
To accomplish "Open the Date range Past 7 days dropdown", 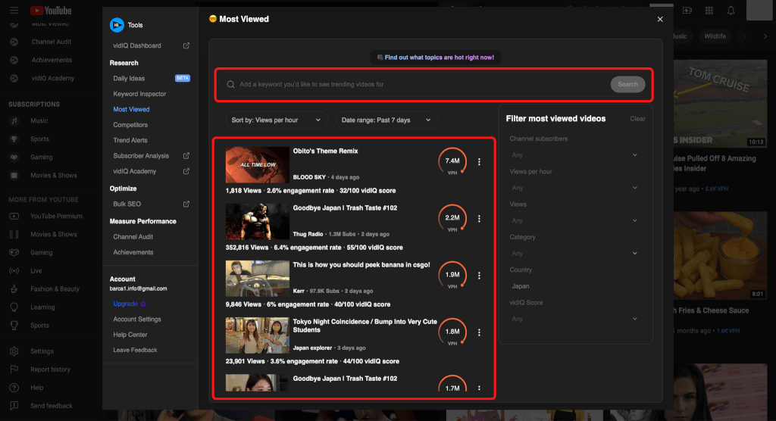I will (x=386, y=120).
